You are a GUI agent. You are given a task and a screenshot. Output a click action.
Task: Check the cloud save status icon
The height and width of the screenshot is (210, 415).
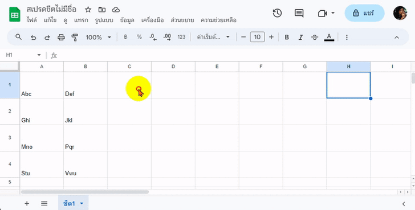tap(116, 10)
